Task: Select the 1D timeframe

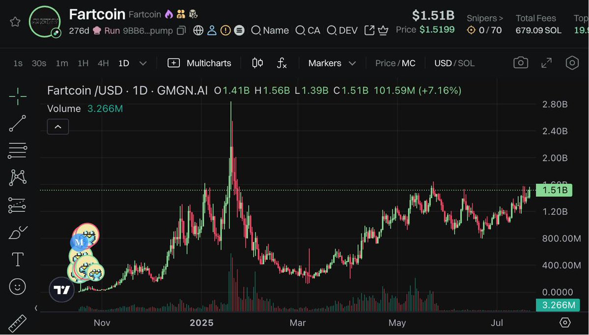Action: coord(124,63)
